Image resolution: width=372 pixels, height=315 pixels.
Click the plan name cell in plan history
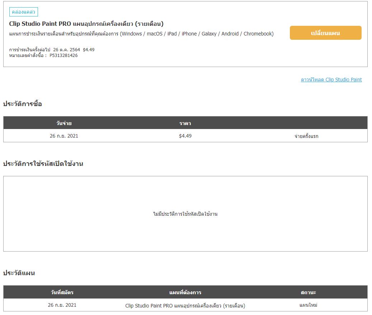click(x=185, y=306)
